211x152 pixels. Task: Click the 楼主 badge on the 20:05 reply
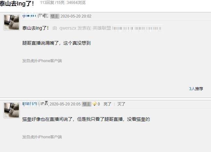(87, 104)
